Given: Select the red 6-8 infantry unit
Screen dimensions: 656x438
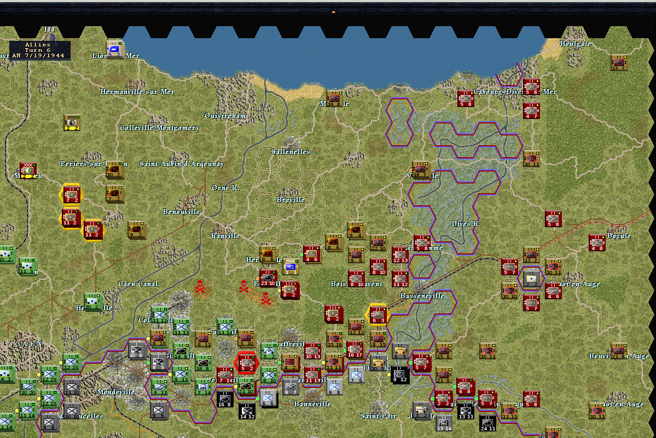Looking at the screenshot, I should [465, 387].
